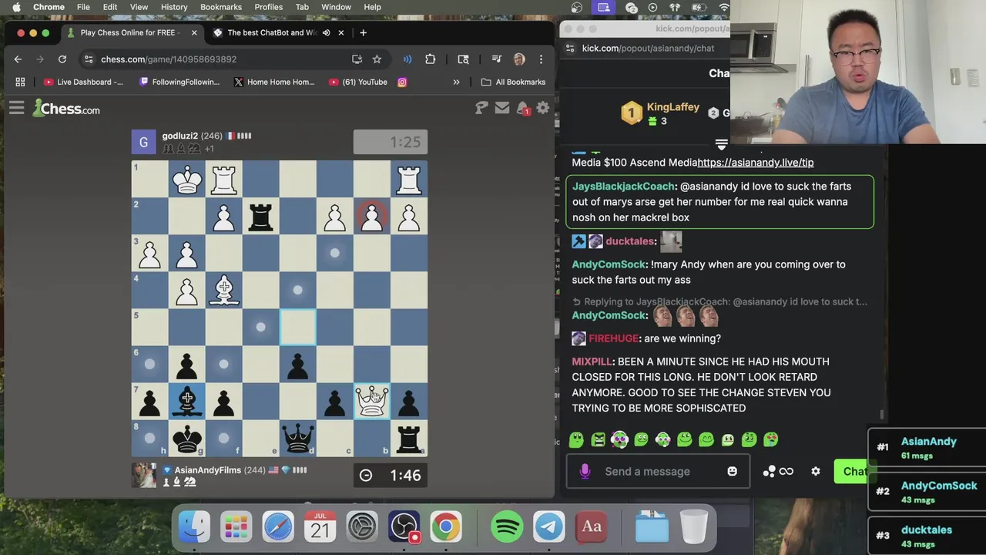The height and width of the screenshot is (555, 986).
Task: Click the black king on row 8
Action: (x=187, y=439)
